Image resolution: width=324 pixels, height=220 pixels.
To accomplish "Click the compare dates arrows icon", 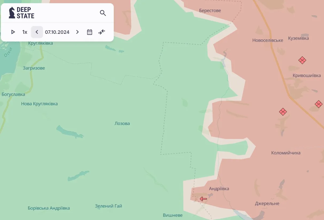I will (102, 32).
